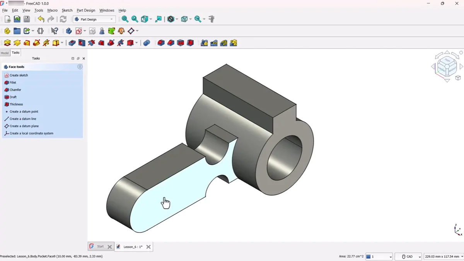Switch to the Model tab

coord(5,53)
